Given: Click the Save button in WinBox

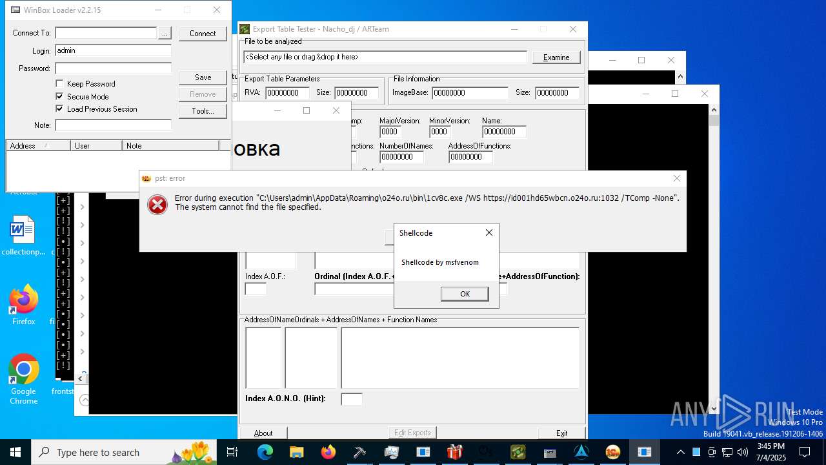Looking at the screenshot, I should tap(203, 77).
